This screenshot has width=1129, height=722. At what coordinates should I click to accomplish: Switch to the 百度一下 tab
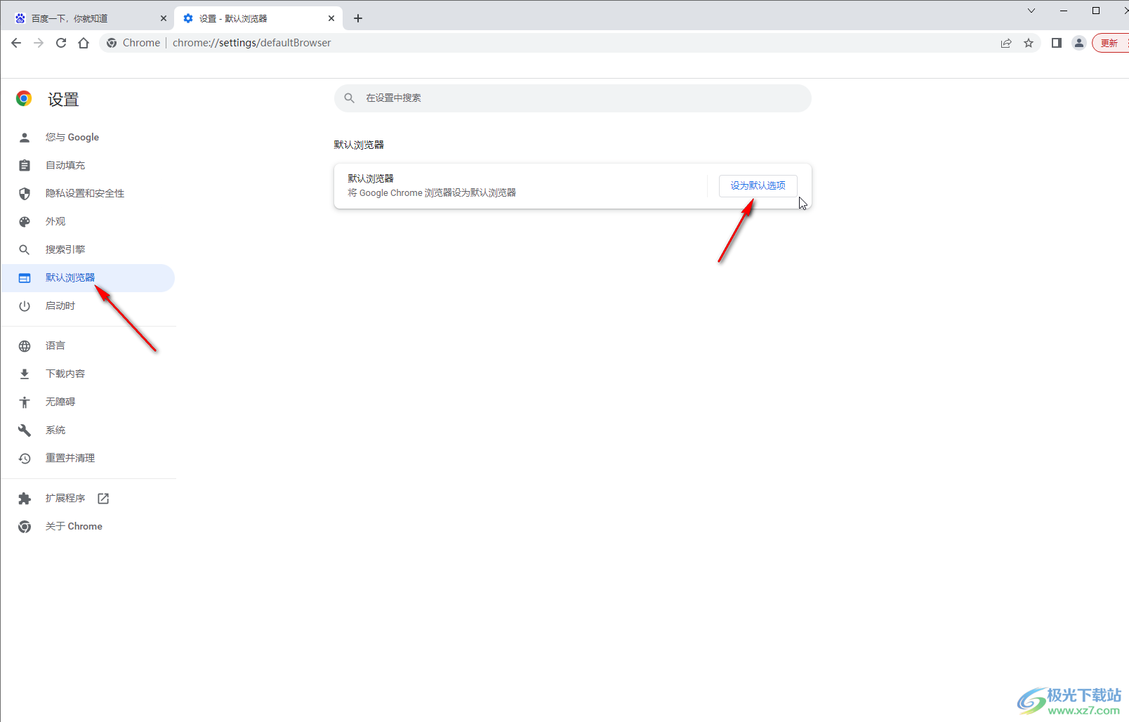88,18
